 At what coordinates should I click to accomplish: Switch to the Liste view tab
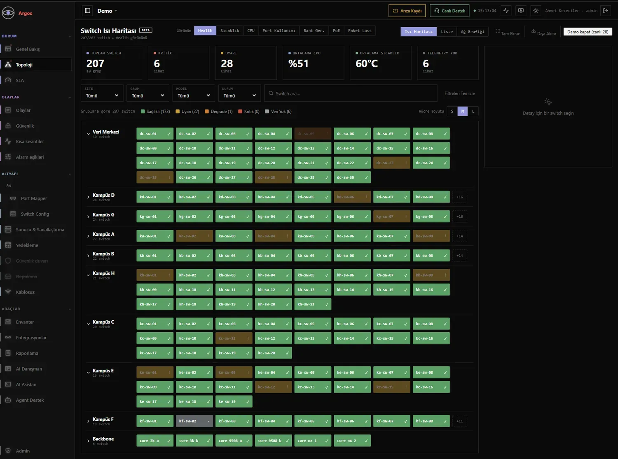pyautogui.click(x=447, y=32)
